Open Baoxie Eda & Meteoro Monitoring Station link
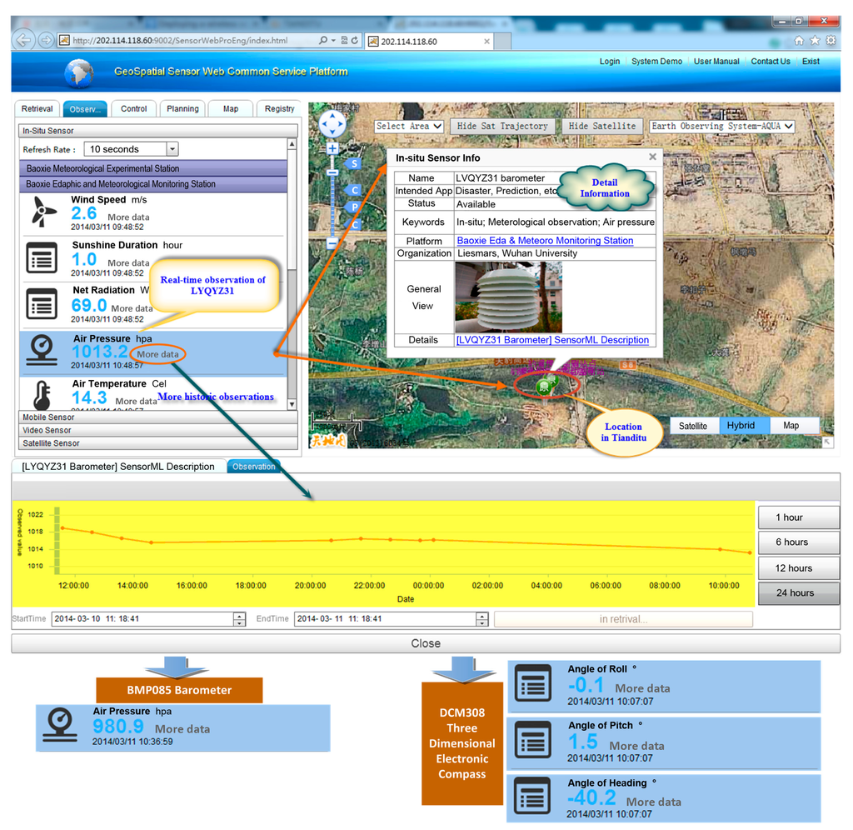 click(545, 241)
